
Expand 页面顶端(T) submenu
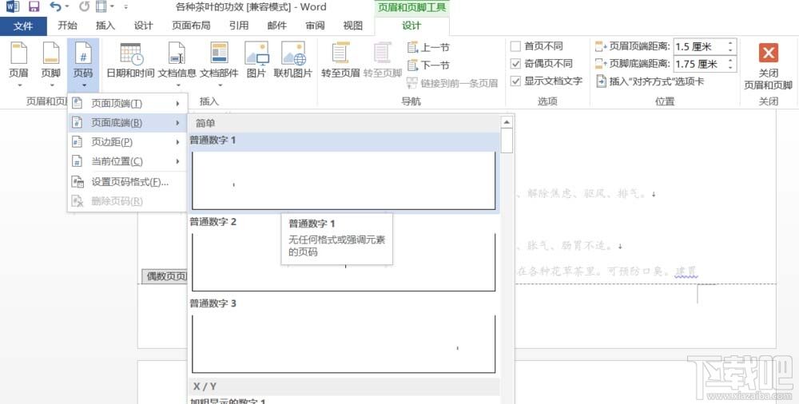[x=127, y=104]
